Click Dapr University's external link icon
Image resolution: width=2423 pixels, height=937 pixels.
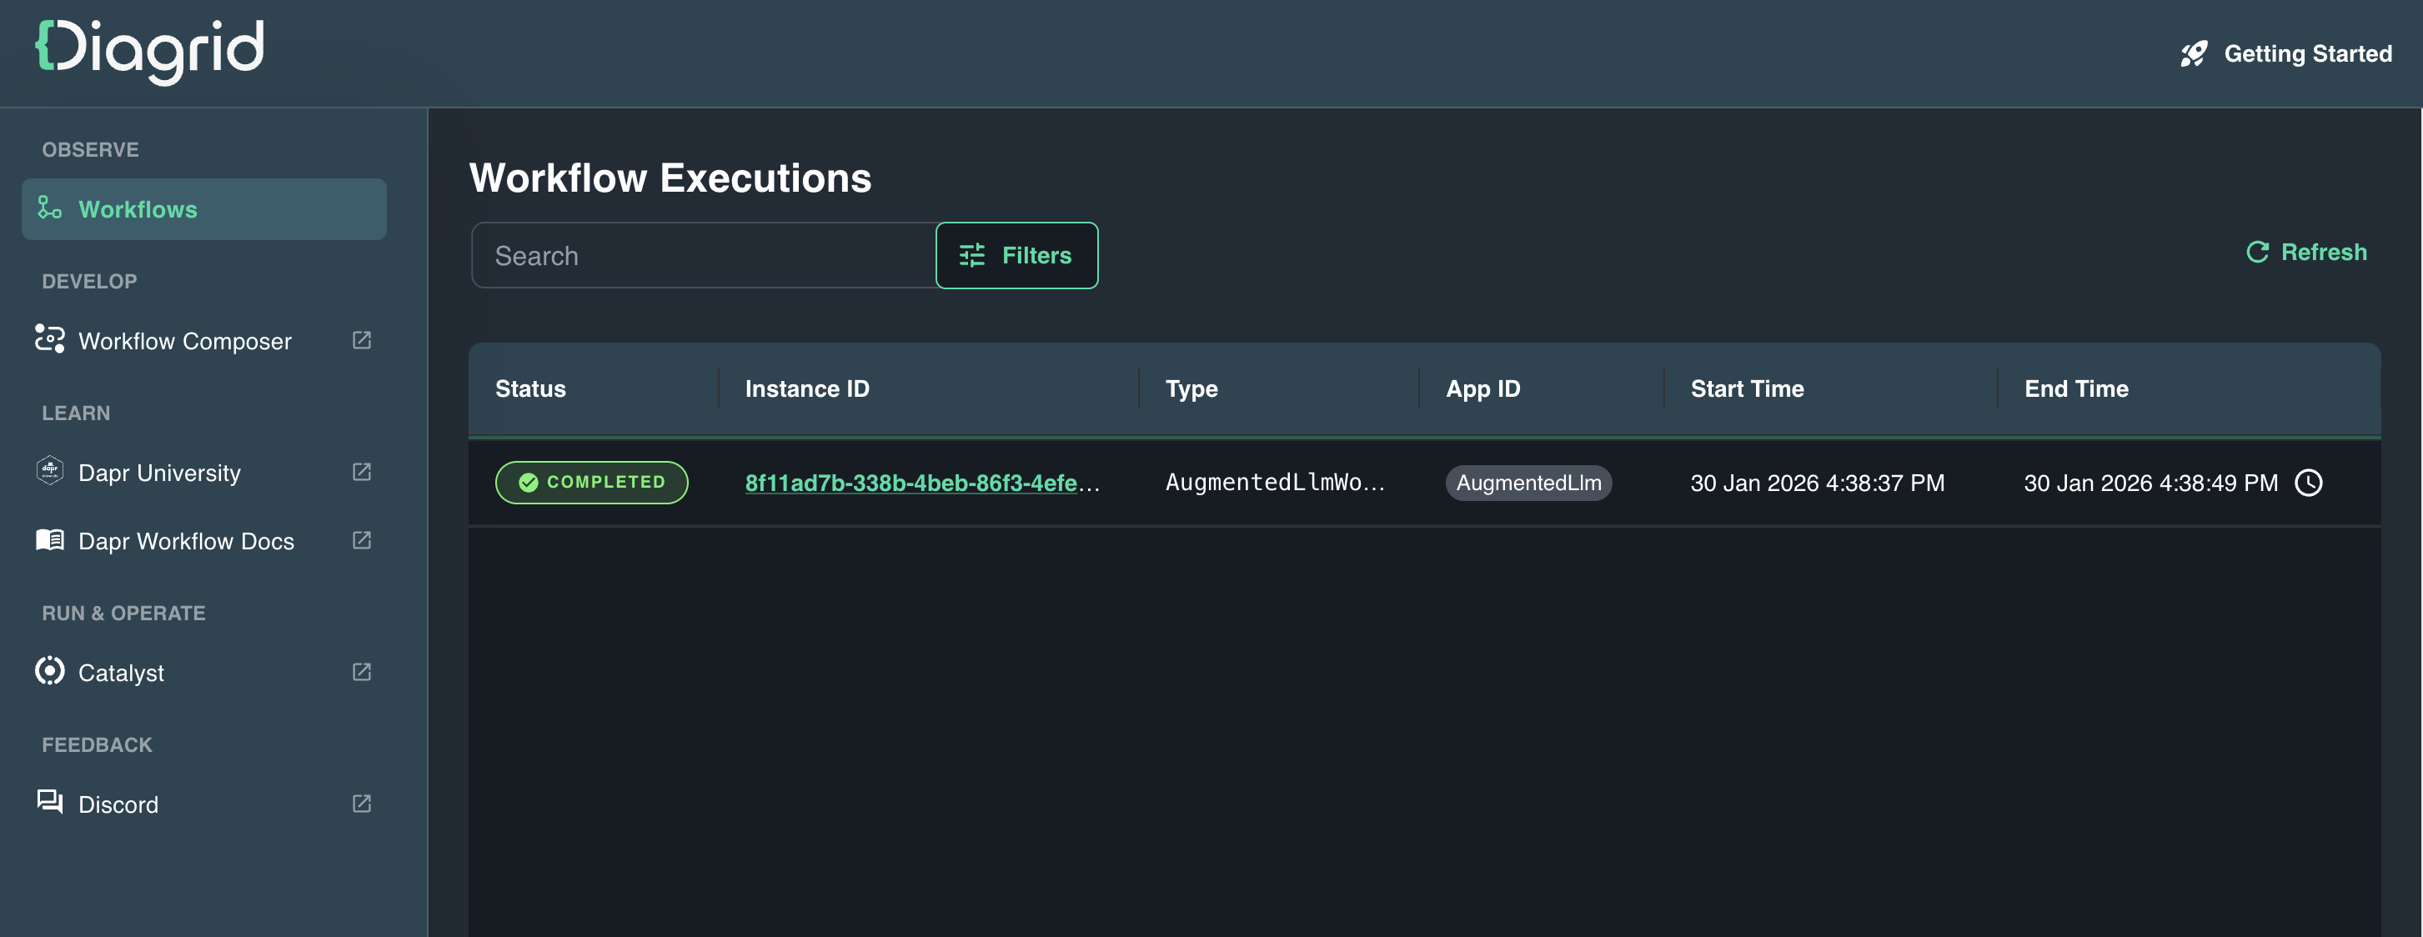pyautogui.click(x=361, y=473)
